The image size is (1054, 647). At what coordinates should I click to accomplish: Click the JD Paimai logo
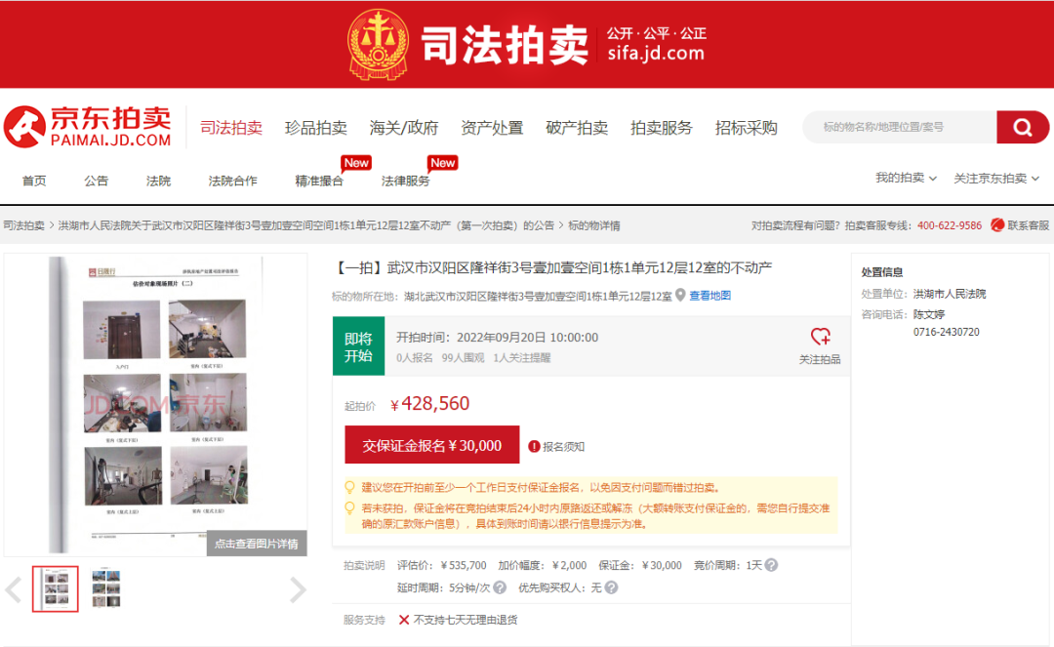pos(88,126)
